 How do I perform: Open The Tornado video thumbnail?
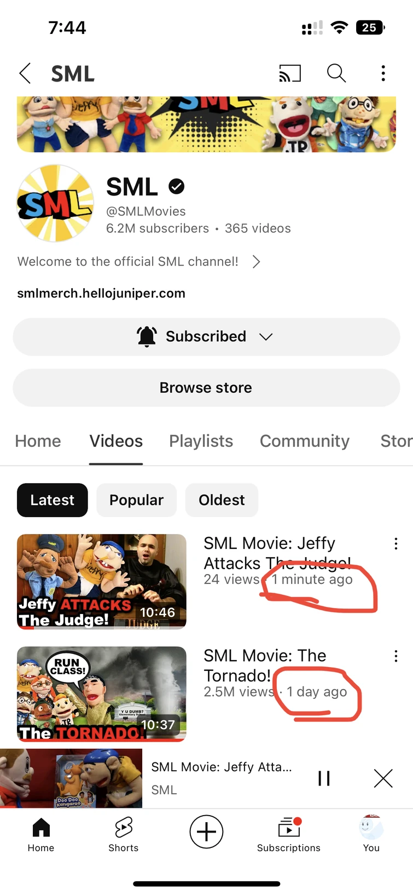point(102,693)
